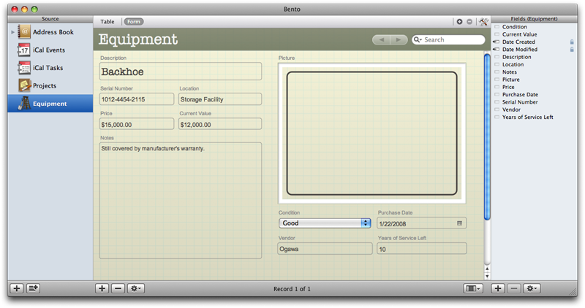Click the Serial Number field
The height and width of the screenshot is (308, 585).
137,99
